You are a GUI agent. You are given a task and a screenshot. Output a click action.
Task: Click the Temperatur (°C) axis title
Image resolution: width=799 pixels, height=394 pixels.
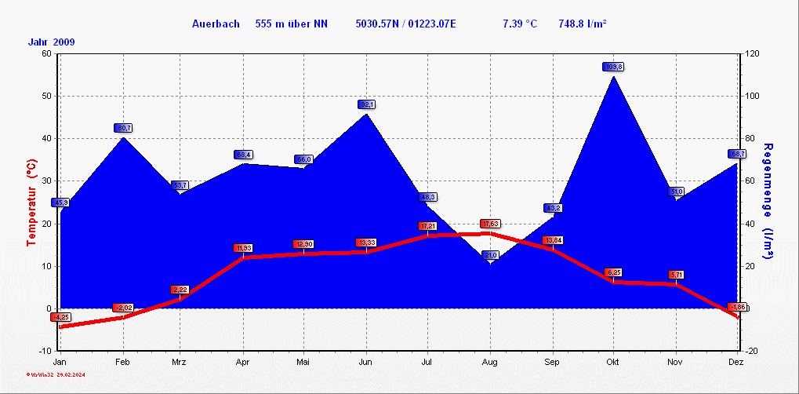click(x=31, y=202)
